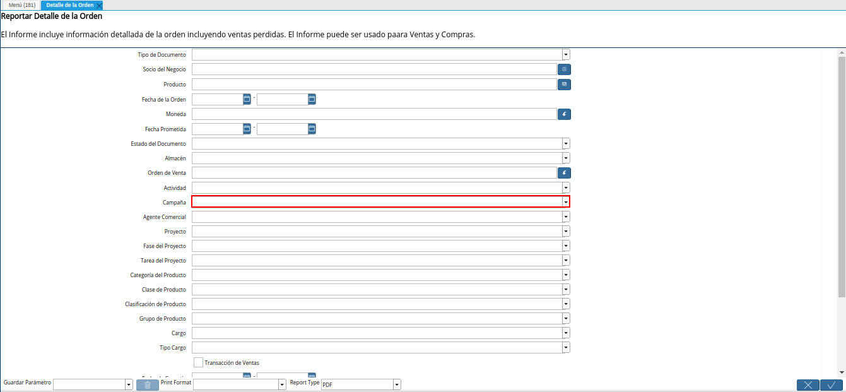
Task: Click the Guardar Parámetro text field
Action: pyautogui.click(x=89, y=385)
